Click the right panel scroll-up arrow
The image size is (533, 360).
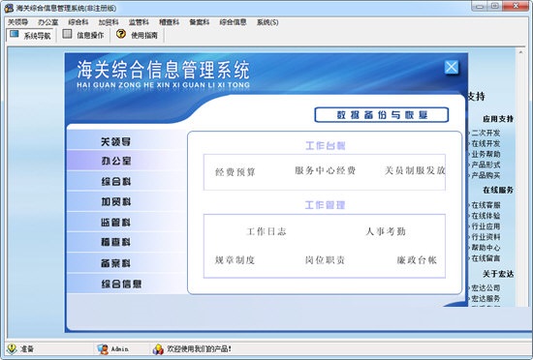point(520,52)
